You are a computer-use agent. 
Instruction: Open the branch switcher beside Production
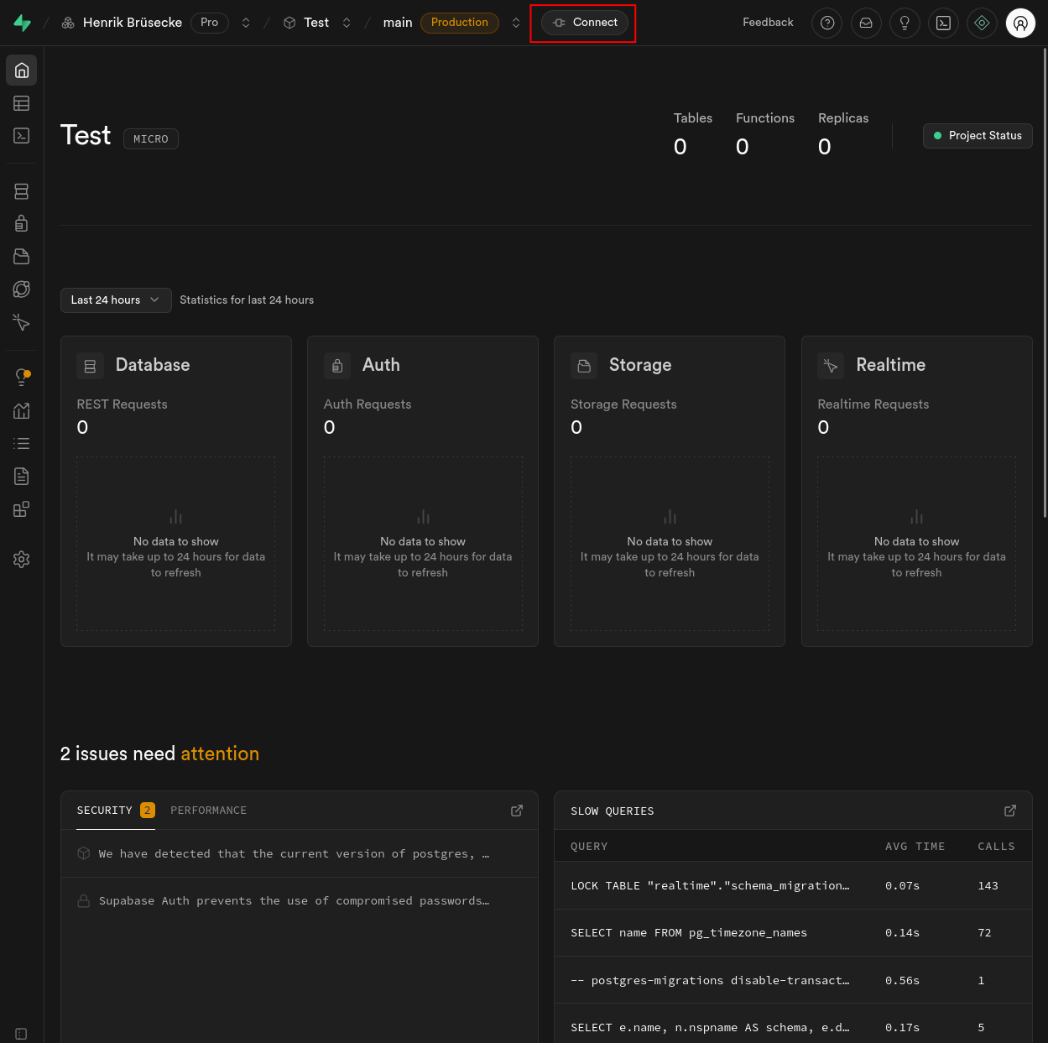point(516,23)
